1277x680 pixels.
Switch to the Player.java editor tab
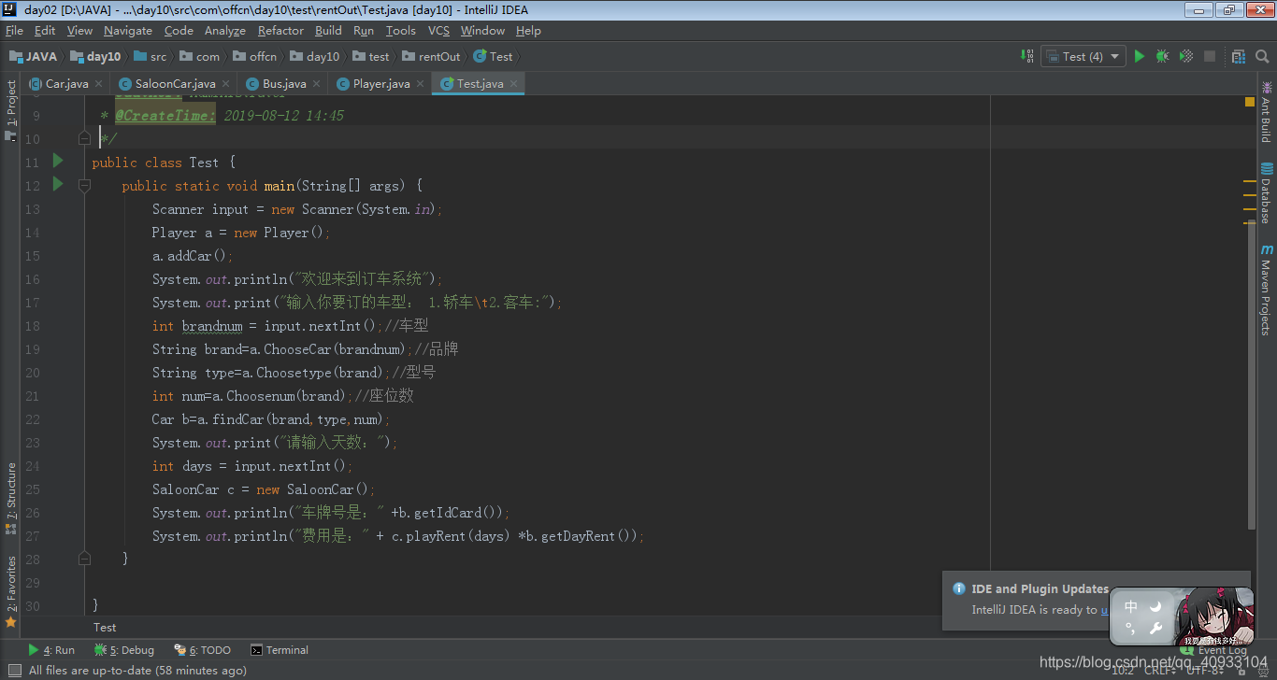coord(381,83)
